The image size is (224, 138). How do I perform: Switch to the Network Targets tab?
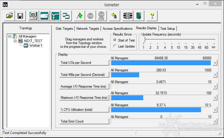(88, 29)
